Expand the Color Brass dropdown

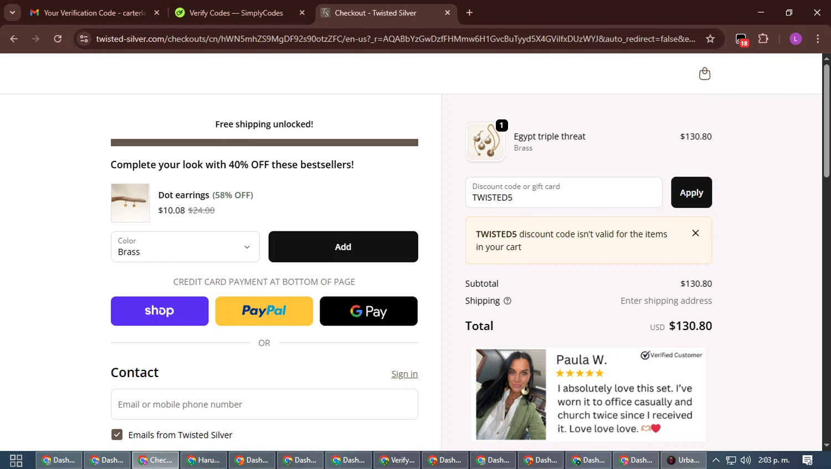185,246
